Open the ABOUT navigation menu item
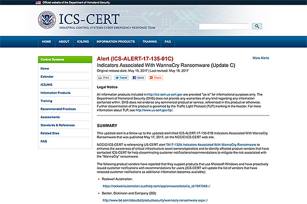The width and height of the screenshot is (307, 204). pos(64,42)
